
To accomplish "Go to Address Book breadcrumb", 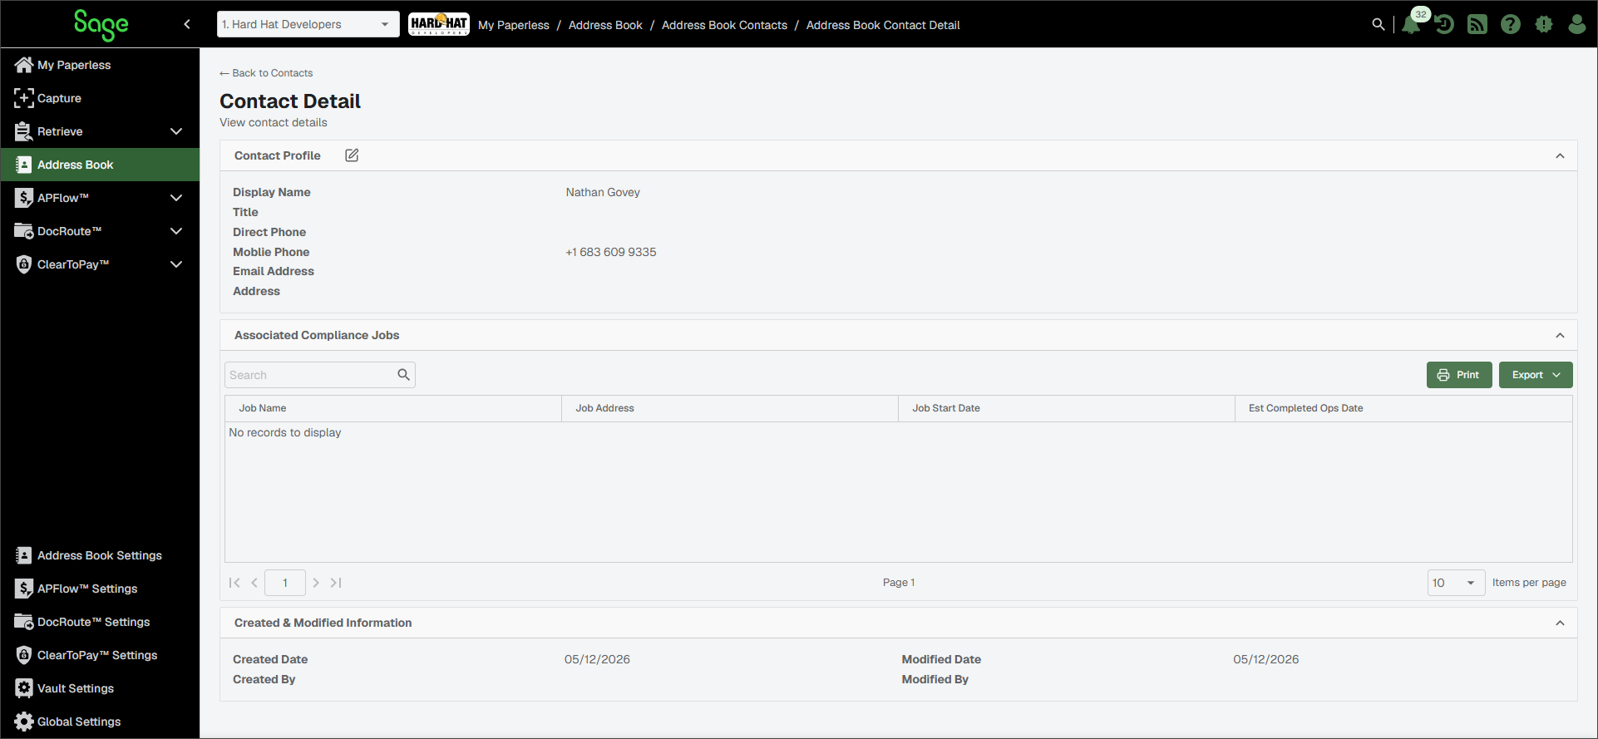I will point(605,25).
